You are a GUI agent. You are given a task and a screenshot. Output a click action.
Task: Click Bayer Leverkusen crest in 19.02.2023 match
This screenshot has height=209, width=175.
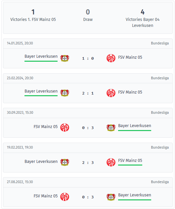tap(65, 162)
